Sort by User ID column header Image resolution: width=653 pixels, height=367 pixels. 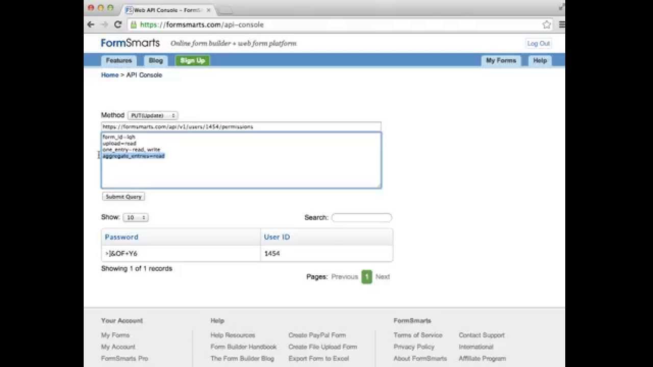click(x=277, y=237)
